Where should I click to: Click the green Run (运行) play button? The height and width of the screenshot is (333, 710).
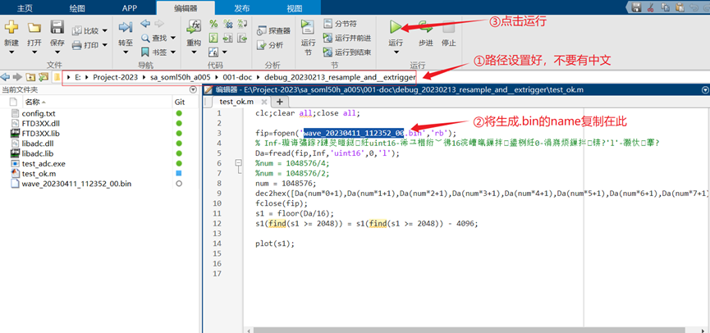tap(396, 27)
